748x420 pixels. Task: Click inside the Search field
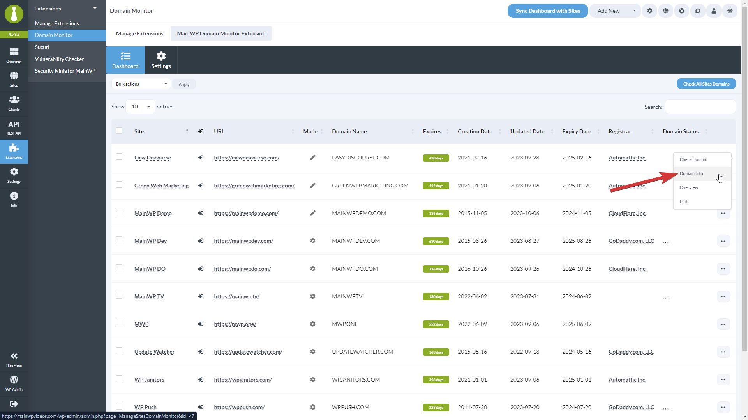pyautogui.click(x=700, y=107)
